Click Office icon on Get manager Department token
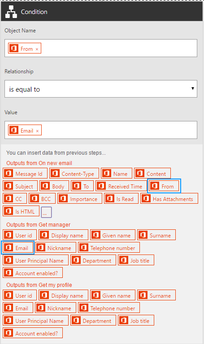 tap(76, 260)
